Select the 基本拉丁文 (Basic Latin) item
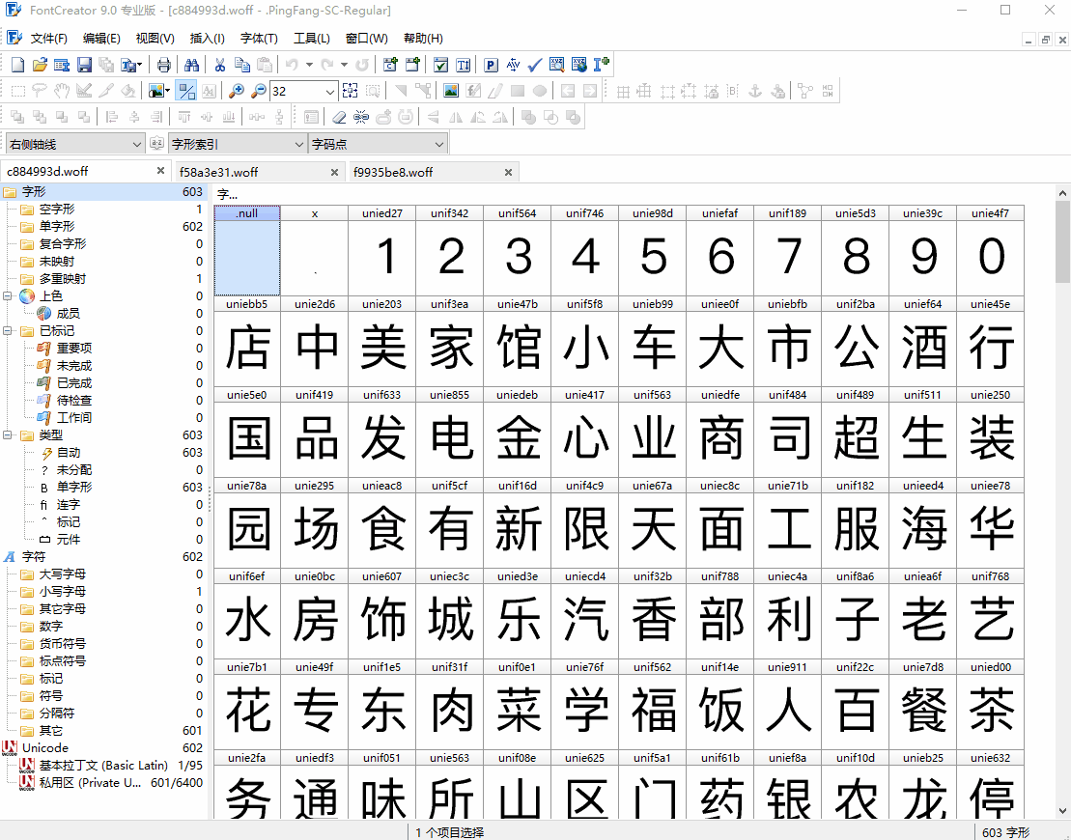 click(x=103, y=766)
